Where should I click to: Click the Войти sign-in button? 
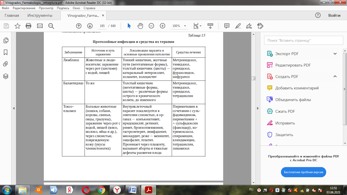pyautogui.click(x=334, y=15)
